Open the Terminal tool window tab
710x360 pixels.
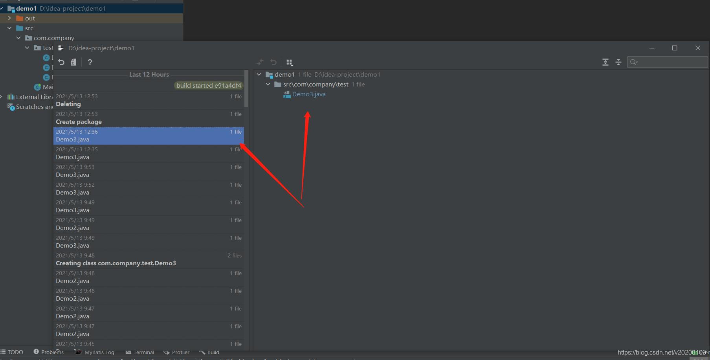pos(140,352)
